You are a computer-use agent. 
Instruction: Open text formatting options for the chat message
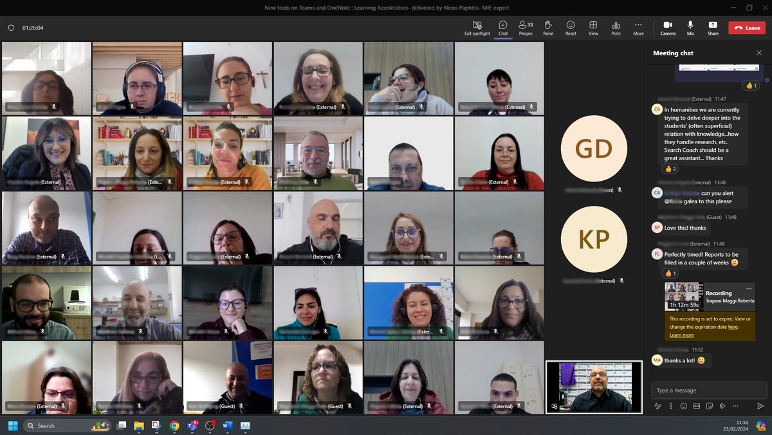[x=657, y=406]
